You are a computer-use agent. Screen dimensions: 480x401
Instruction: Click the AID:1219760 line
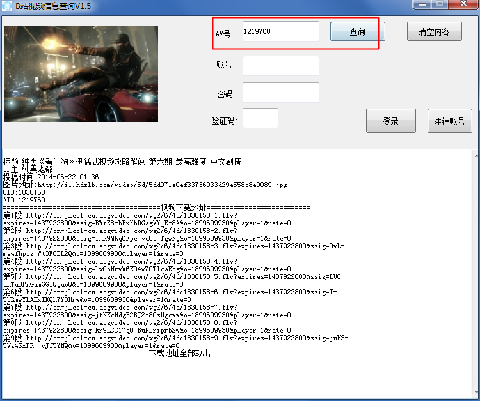(24, 200)
